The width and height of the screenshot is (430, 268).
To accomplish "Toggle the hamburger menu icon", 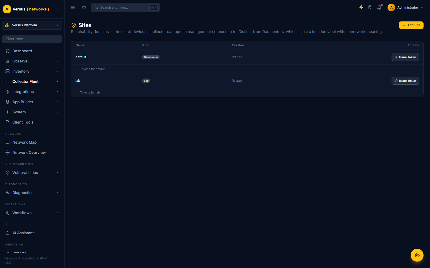I will point(73,8).
